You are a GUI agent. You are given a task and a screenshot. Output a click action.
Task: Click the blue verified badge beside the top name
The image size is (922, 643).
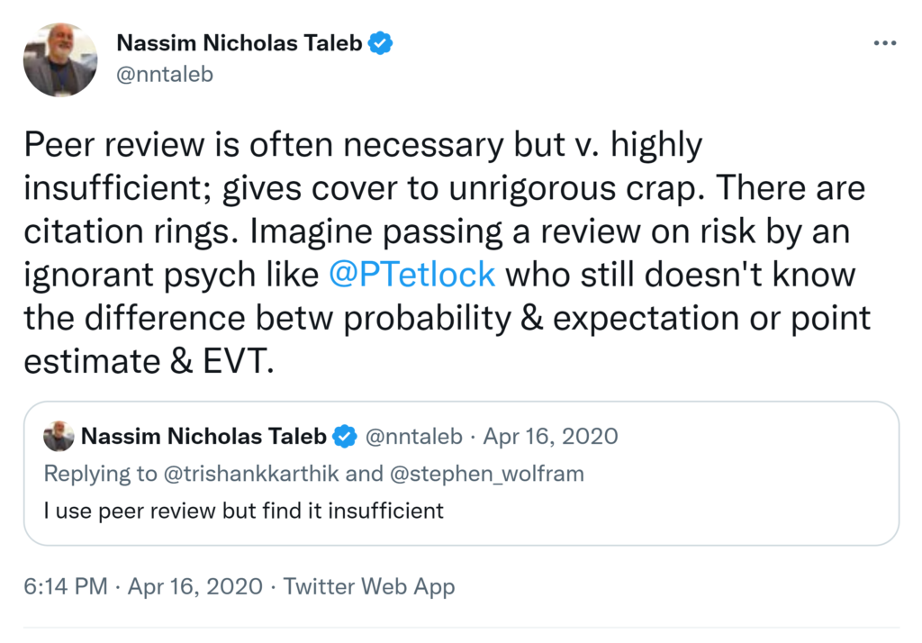pos(381,43)
